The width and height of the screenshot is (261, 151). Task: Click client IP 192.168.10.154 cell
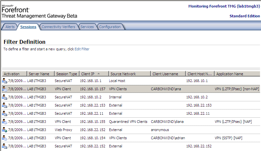[x=93, y=138]
